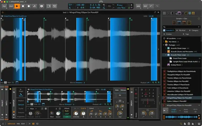
Task: Click the blue preview waveform strip
Action: tap(181, 117)
